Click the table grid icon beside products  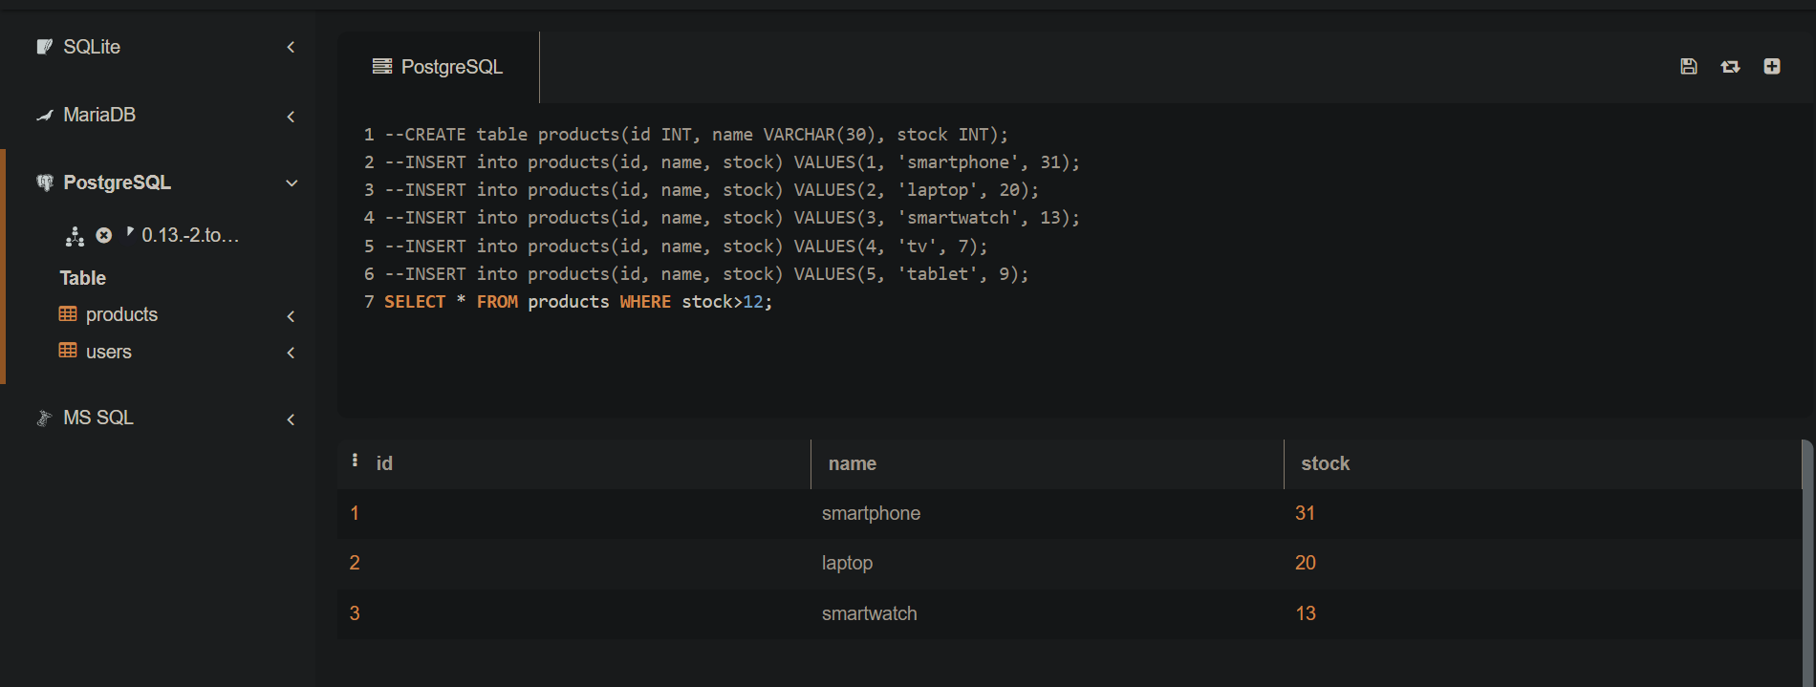(68, 314)
